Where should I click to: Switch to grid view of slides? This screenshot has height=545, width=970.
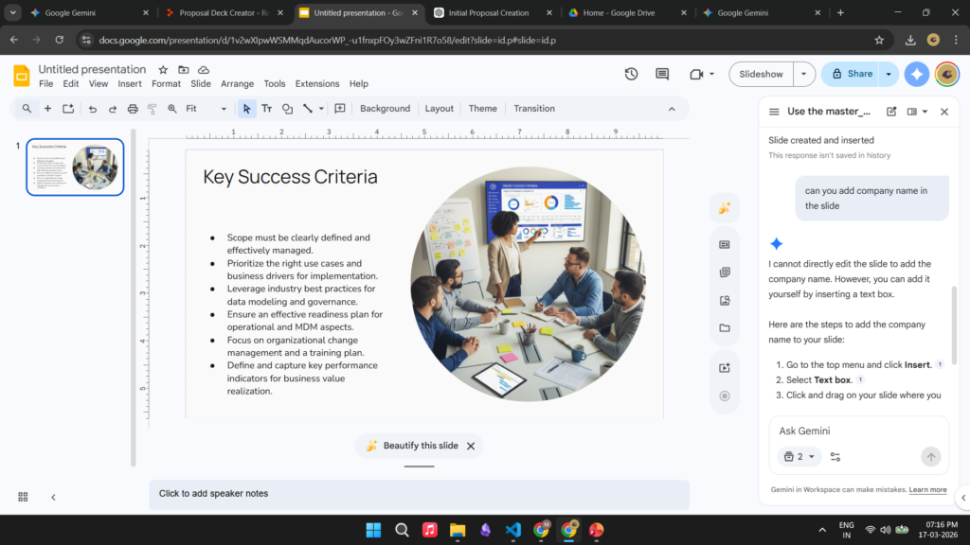23,497
